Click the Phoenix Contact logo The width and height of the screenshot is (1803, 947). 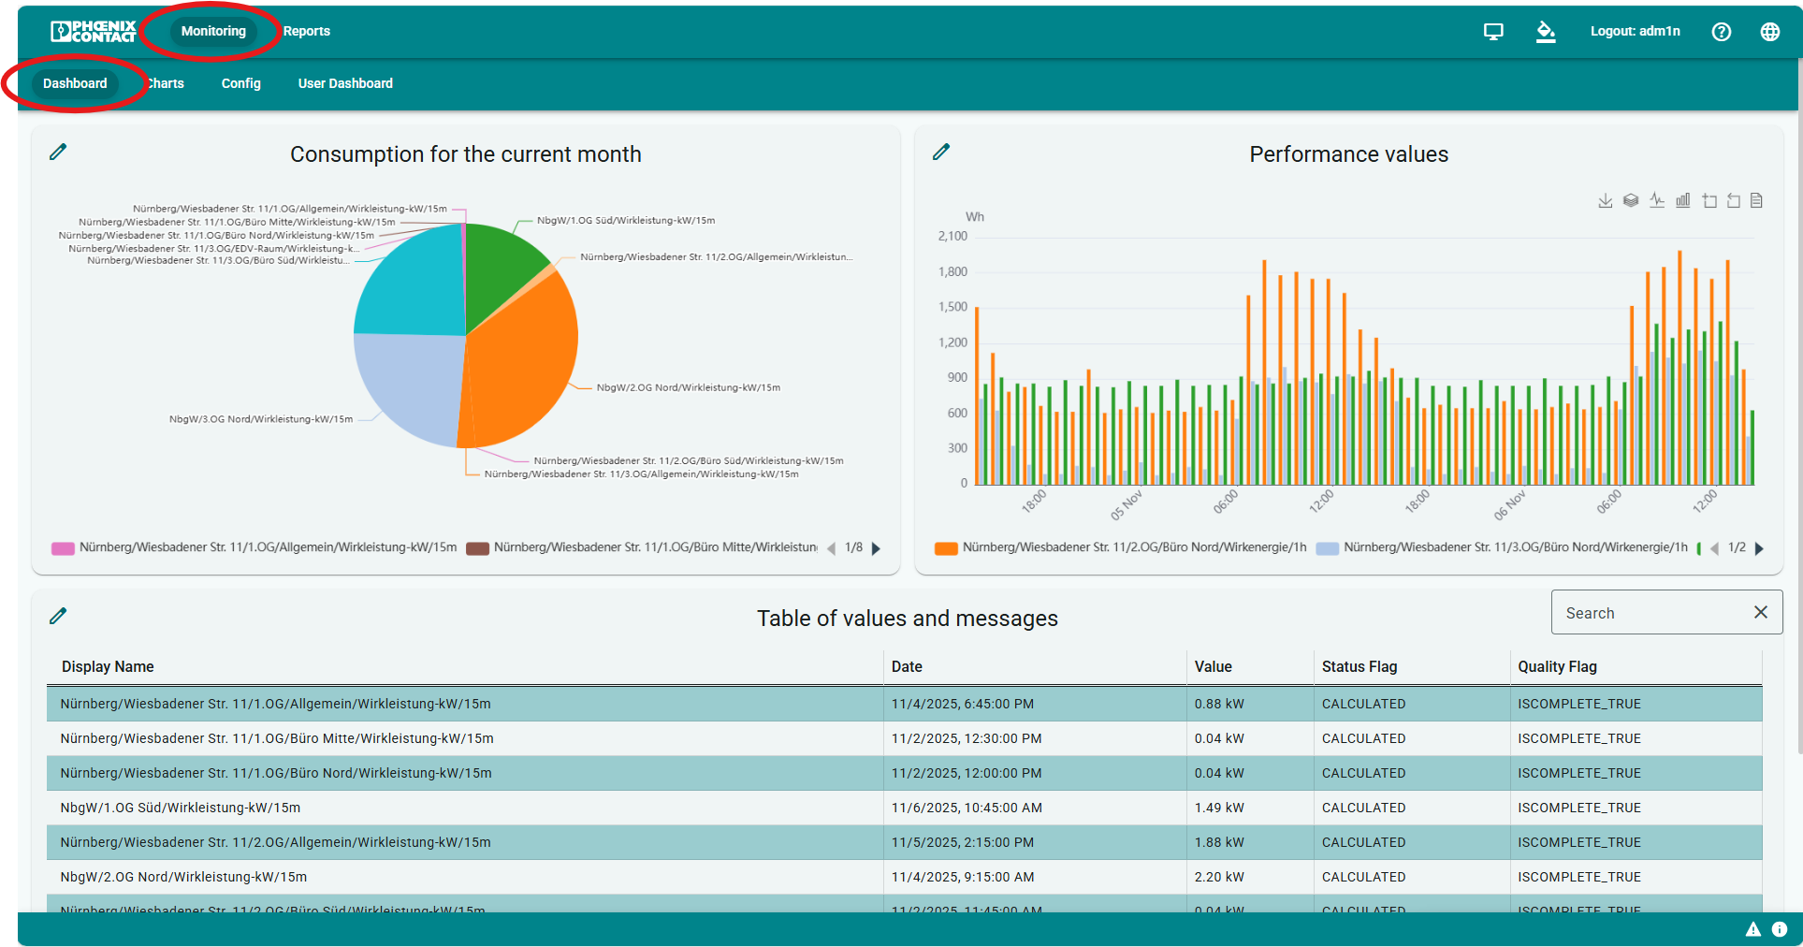(x=93, y=31)
